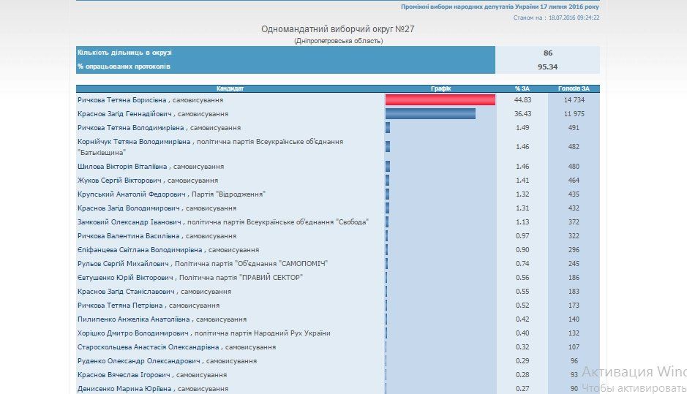Select candidate Краснов Загід Геннадійович

(x=125, y=114)
